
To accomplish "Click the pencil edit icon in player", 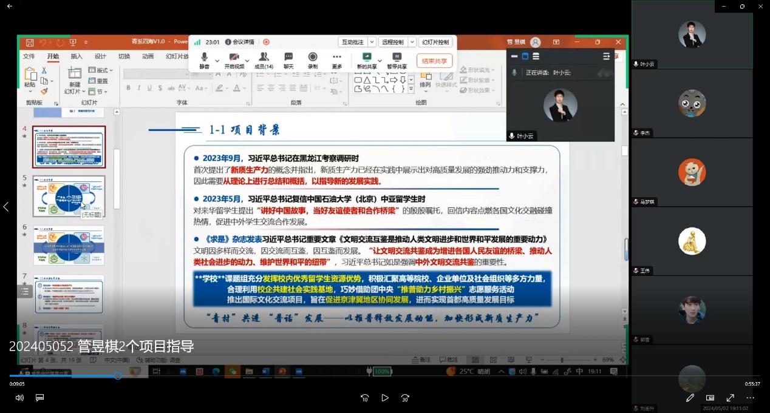I will (x=690, y=398).
